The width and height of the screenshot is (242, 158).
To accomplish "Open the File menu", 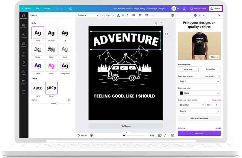I will pyautogui.click(x=38, y=8).
